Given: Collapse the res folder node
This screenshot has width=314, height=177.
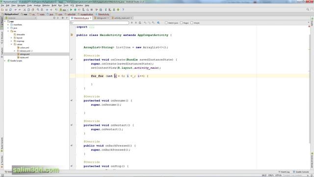Looking at the screenshot, I should click(8, 31).
